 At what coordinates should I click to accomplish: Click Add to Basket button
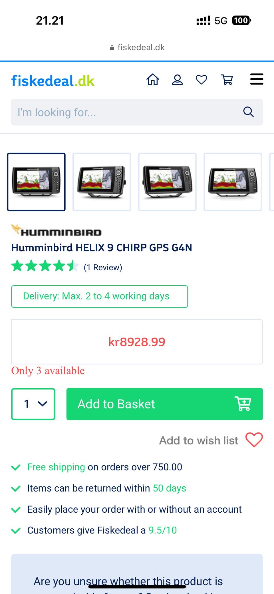(x=165, y=404)
